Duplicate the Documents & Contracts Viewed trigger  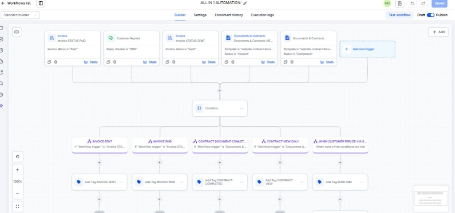coord(227,62)
